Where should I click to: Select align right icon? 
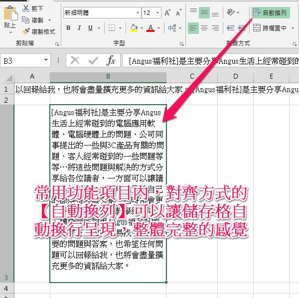(x=215, y=28)
